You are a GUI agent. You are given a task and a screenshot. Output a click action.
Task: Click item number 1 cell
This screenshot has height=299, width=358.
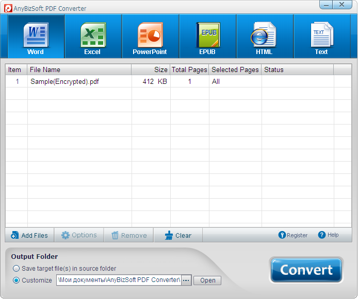pyautogui.click(x=18, y=81)
